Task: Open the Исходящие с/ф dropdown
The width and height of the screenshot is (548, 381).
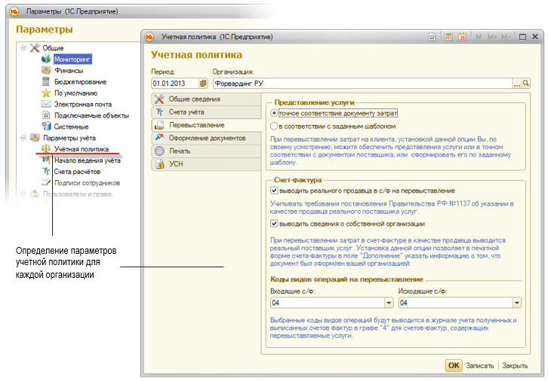Action: (517, 303)
